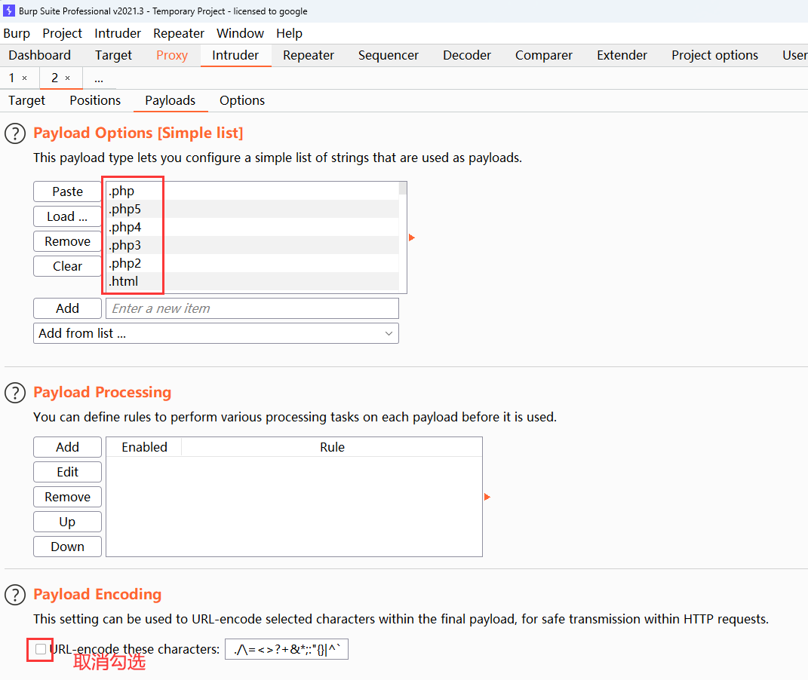Image resolution: width=808 pixels, height=680 pixels.
Task: Close Intruder attack tab 2
Action: pyautogui.click(x=67, y=78)
